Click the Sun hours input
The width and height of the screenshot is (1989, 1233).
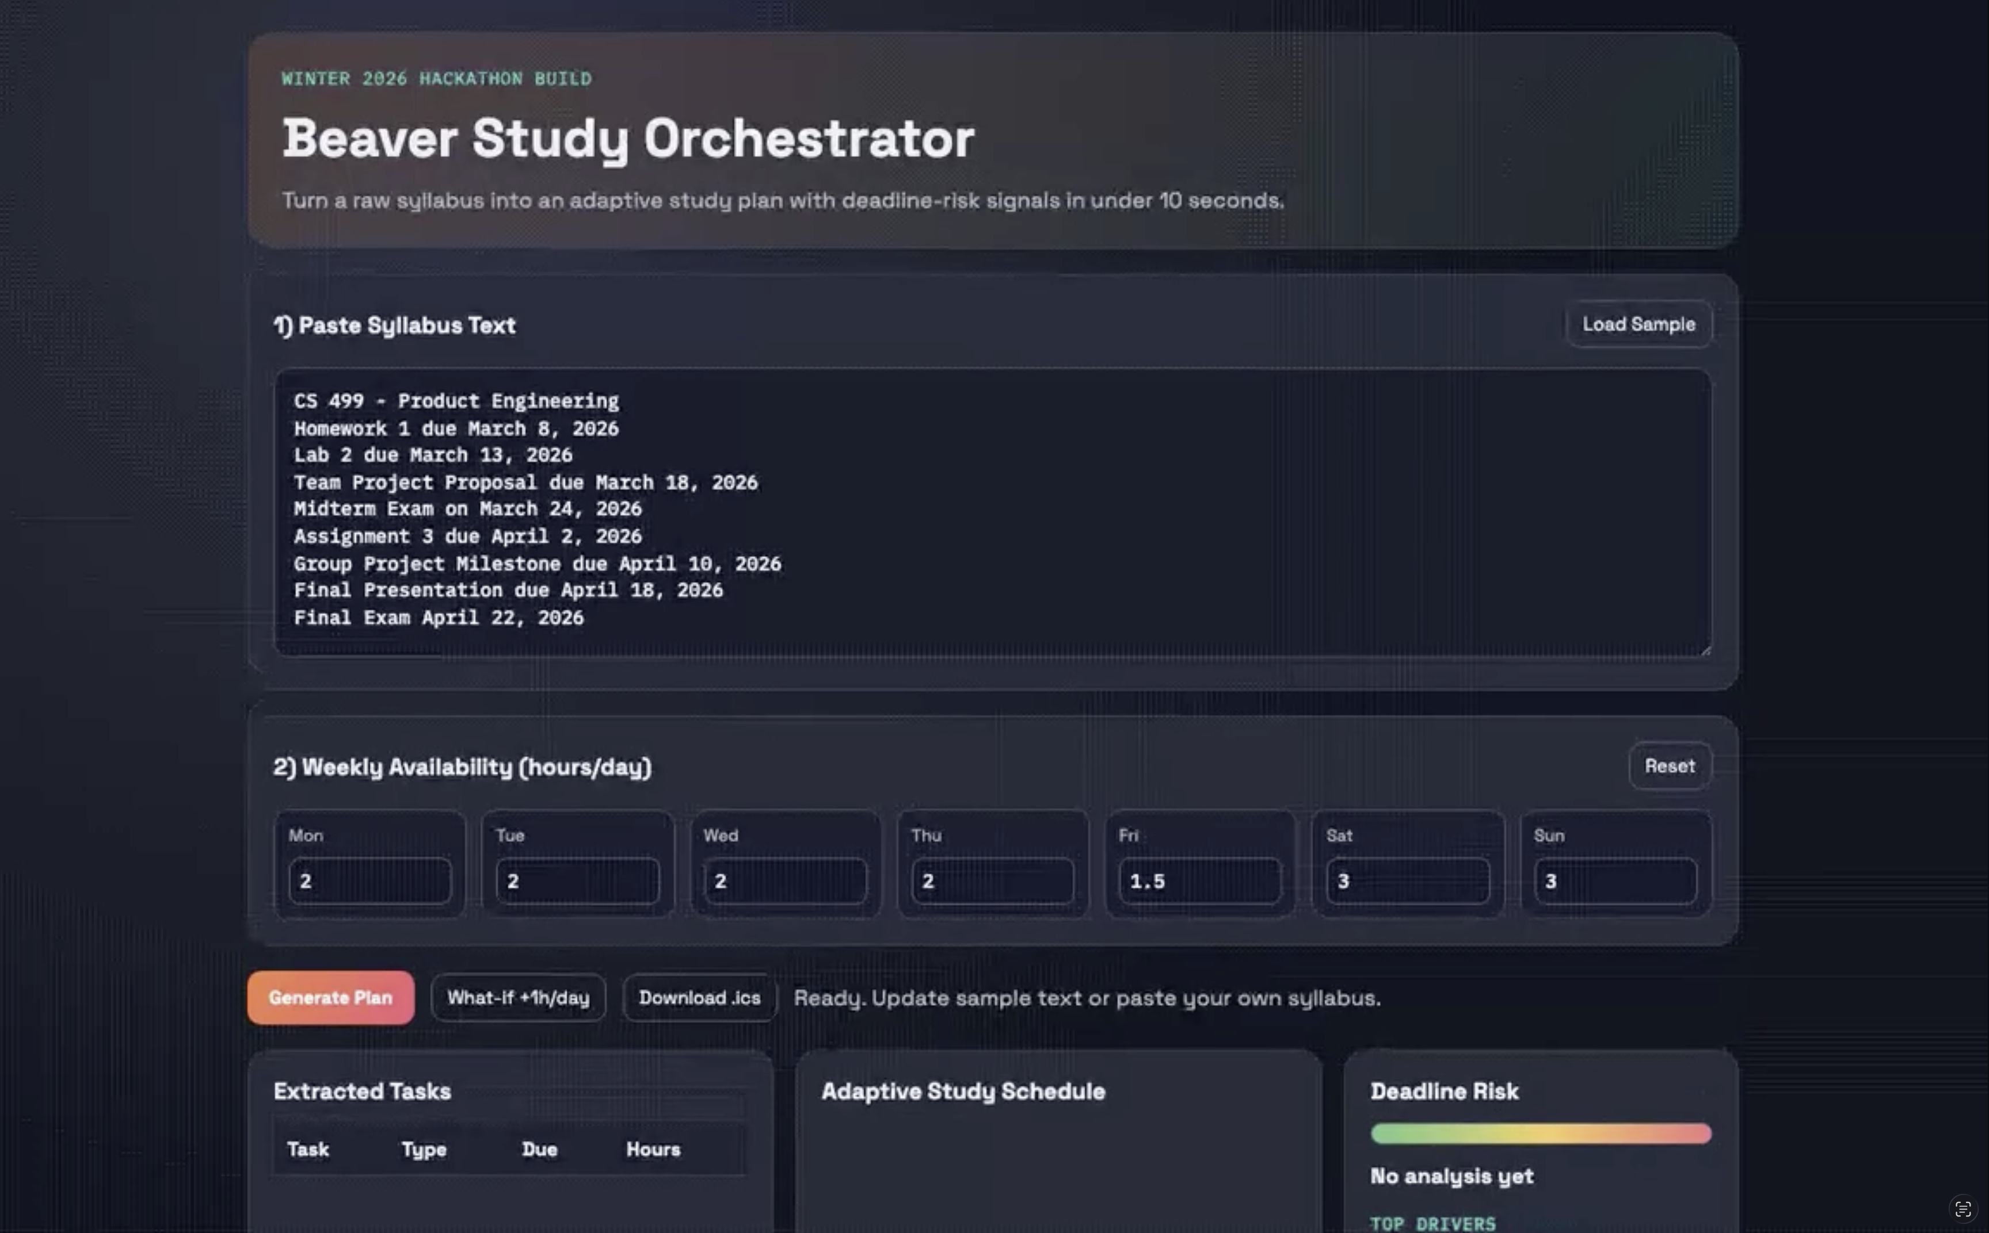pos(1614,880)
